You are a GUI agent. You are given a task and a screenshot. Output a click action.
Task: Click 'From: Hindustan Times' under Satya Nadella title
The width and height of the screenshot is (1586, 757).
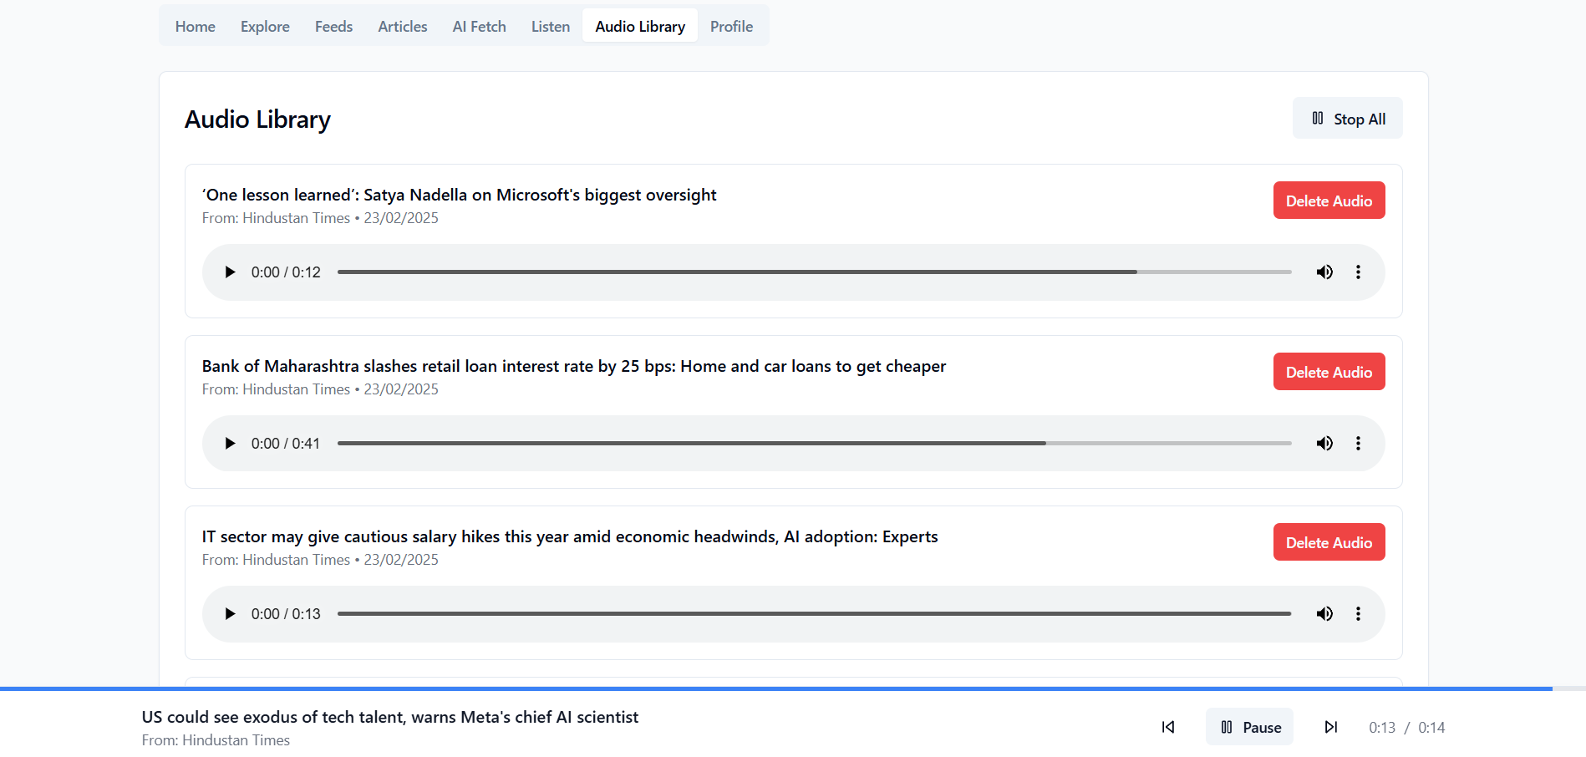[x=276, y=218]
